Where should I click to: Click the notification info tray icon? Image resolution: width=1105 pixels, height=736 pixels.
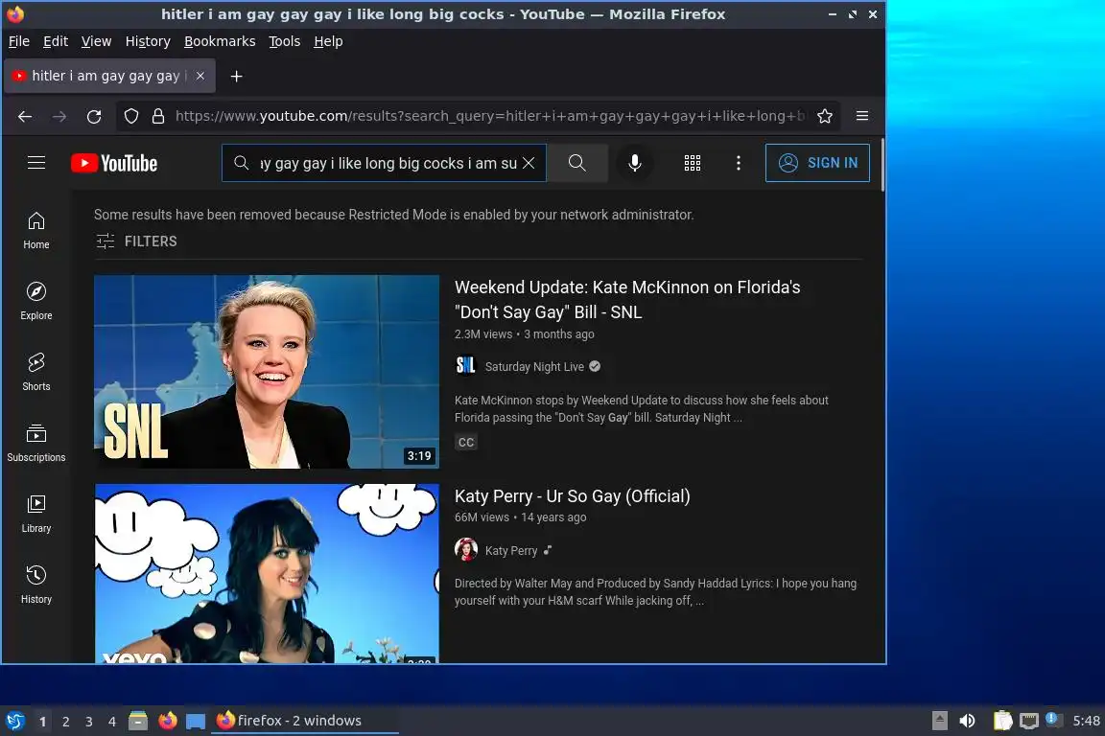coord(1052,719)
